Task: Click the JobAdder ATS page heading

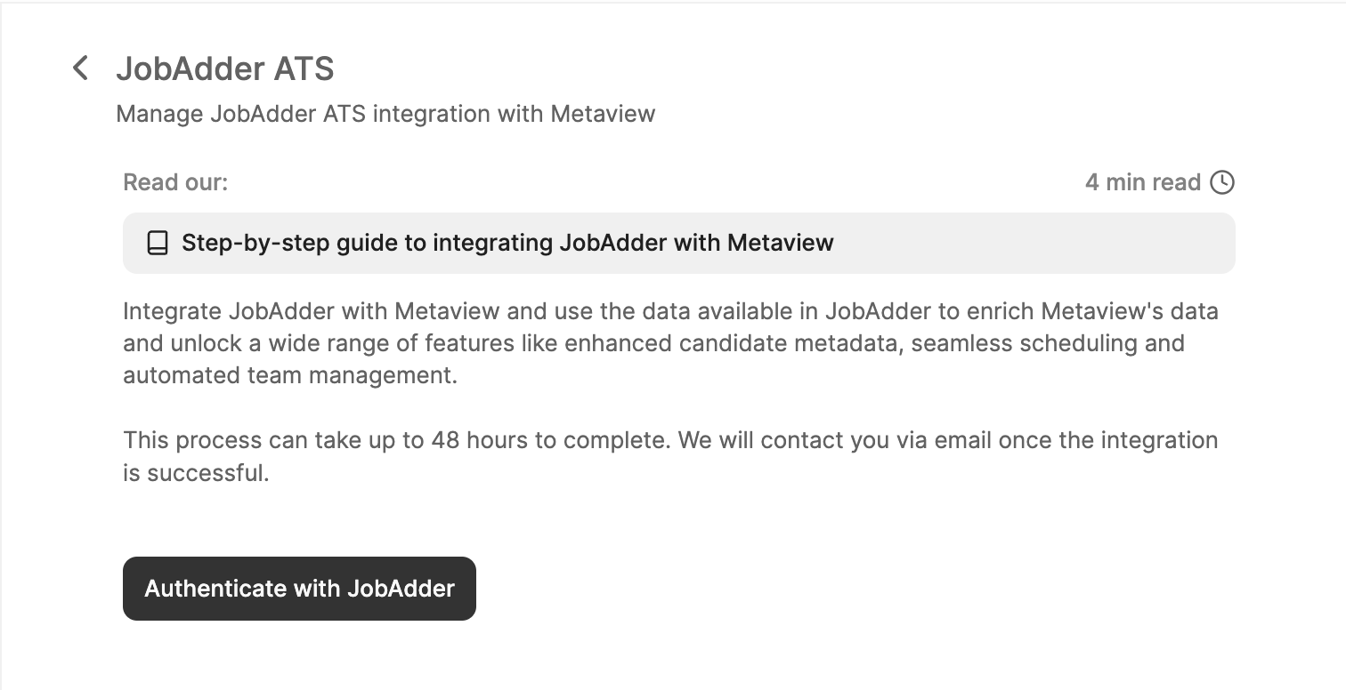Action: tap(225, 68)
